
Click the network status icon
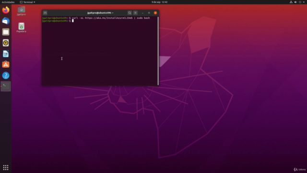coord(291,2)
